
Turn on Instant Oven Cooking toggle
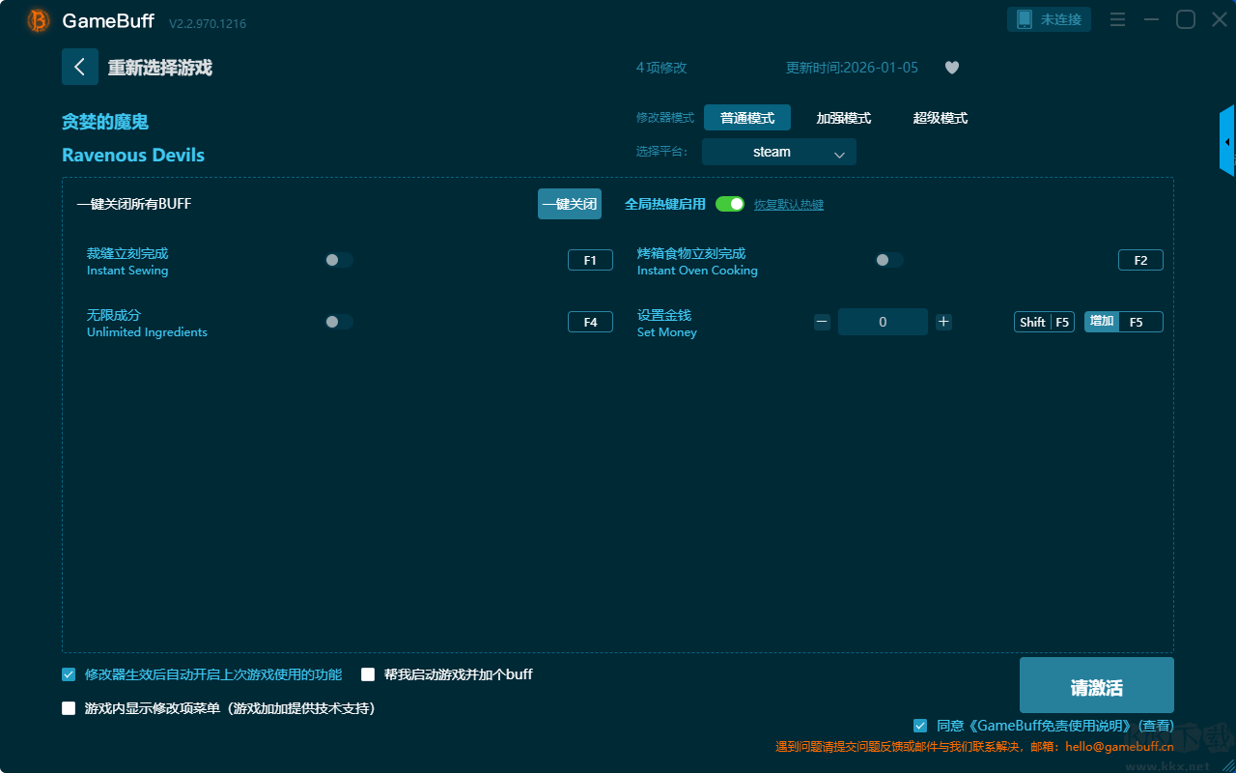889,260
